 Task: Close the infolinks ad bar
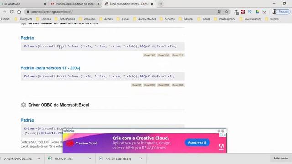(223, 131)
